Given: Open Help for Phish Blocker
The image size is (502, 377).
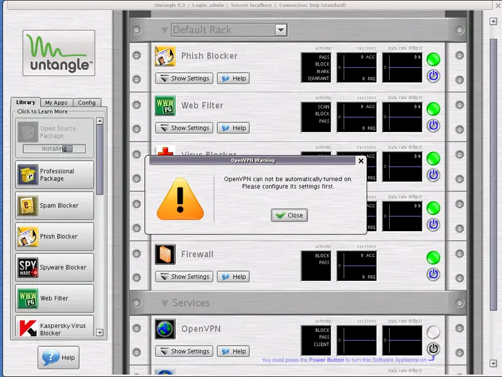Looking at the screenshot, I should 233,78.
